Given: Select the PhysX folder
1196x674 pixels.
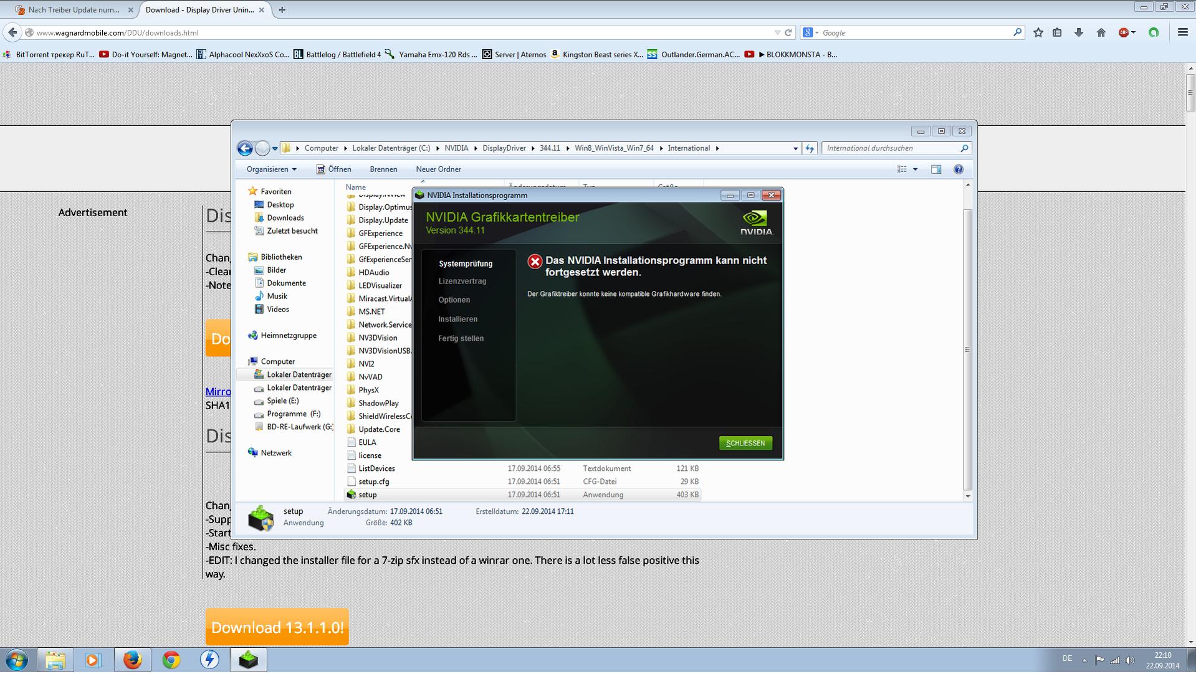Looking at the screenshot, I should pyautogui.click(x=368, y=391).
